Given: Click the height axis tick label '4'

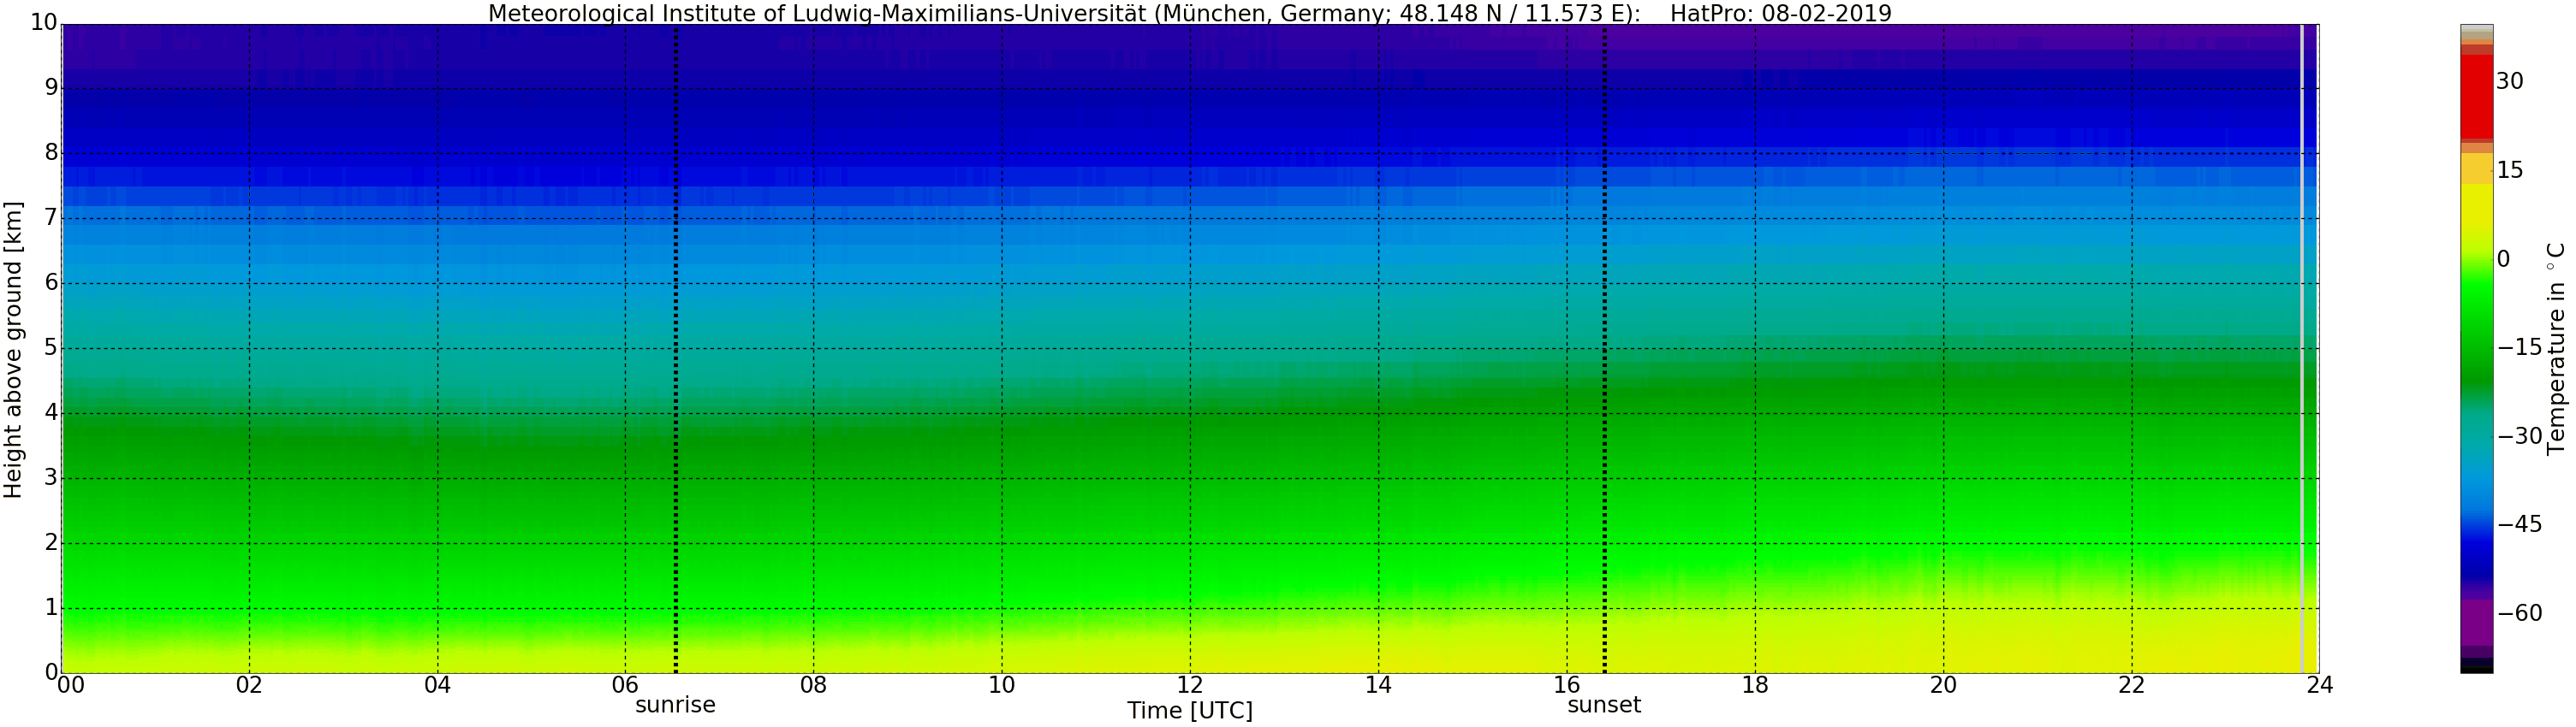Looking at the screenshot, I should pyautogui.click(x=51, y=413).
